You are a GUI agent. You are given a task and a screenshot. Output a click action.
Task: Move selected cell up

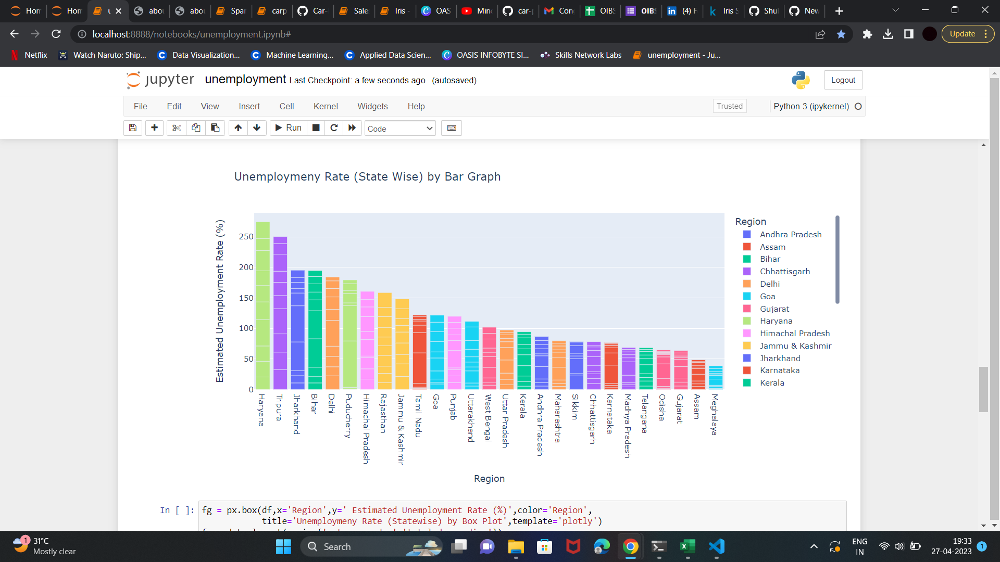click(x=238, y=128)
